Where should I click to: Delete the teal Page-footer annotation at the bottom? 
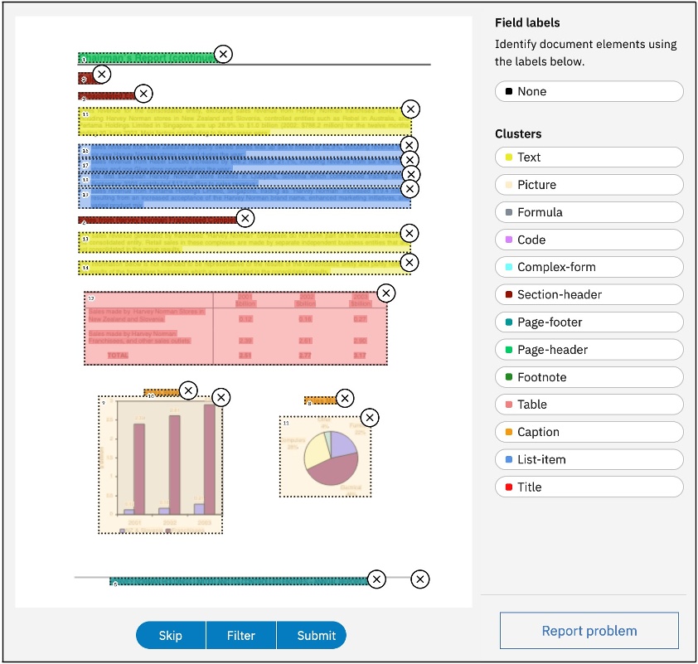377,579
